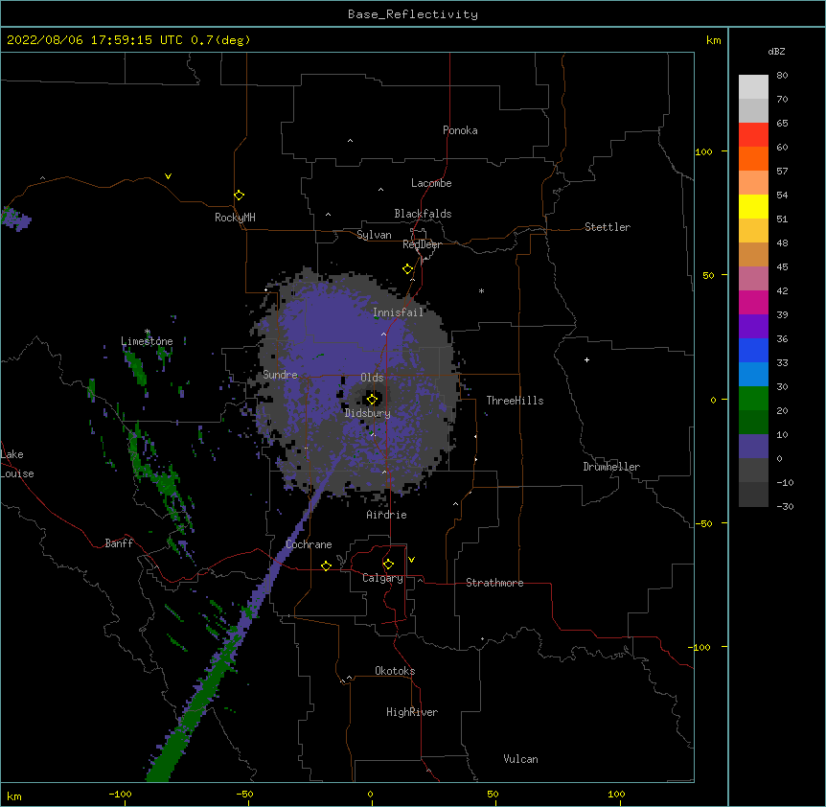
Task: Click the green echo band southeast of Limestone
Action: 135,365
